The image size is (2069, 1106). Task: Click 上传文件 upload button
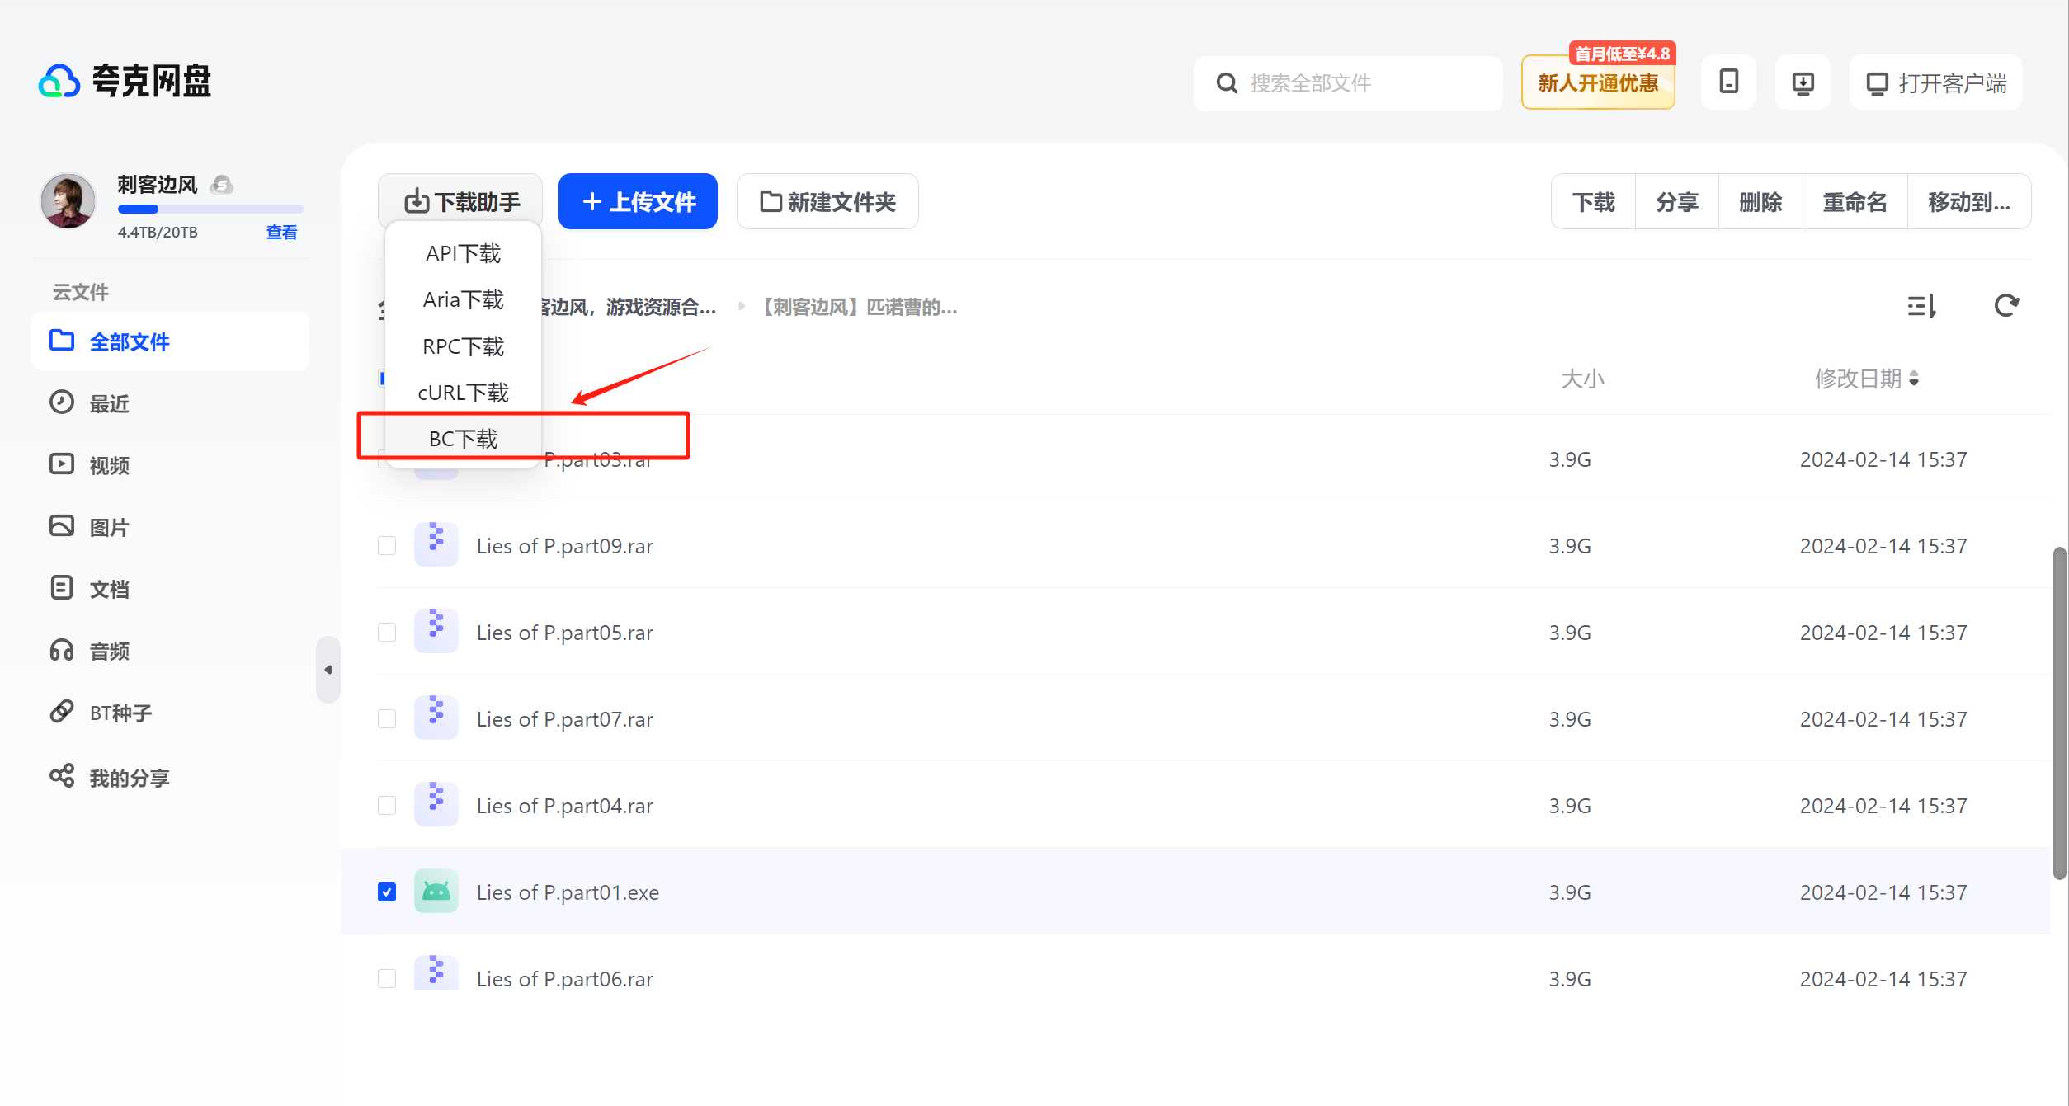638,201
